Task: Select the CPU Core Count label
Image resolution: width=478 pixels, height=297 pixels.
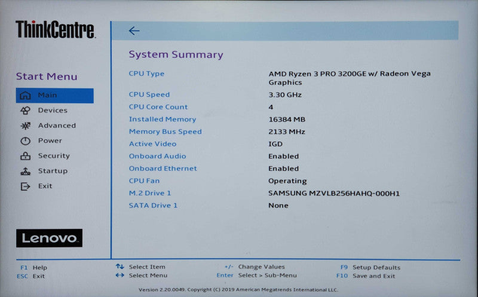Action: click(x=158, y=107)
